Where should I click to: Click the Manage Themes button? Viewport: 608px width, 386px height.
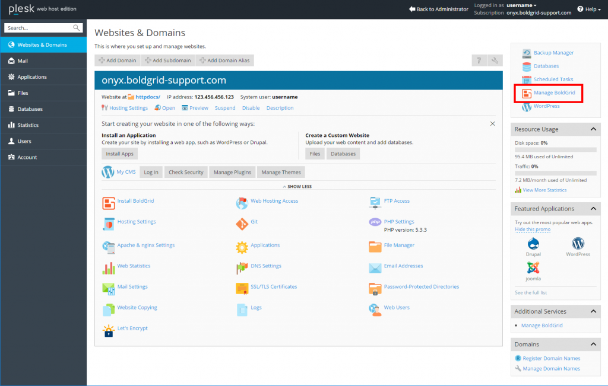click(281, 173)
